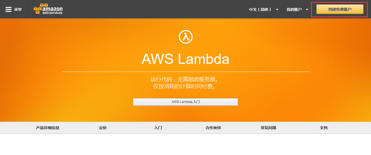Switch to the 产品详细信息 tab
The image size is (371, 155).
coord(47,128)
